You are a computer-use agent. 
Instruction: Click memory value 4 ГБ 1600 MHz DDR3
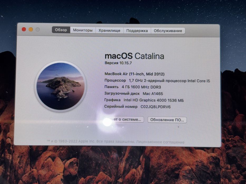(141, 87)
